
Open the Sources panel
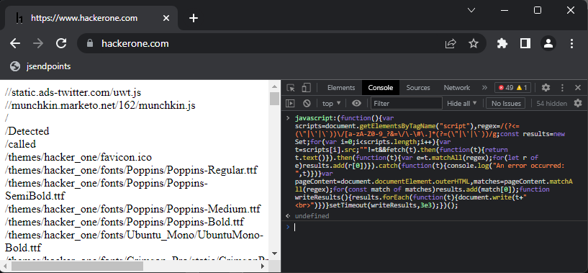click(x=417, y=88)
